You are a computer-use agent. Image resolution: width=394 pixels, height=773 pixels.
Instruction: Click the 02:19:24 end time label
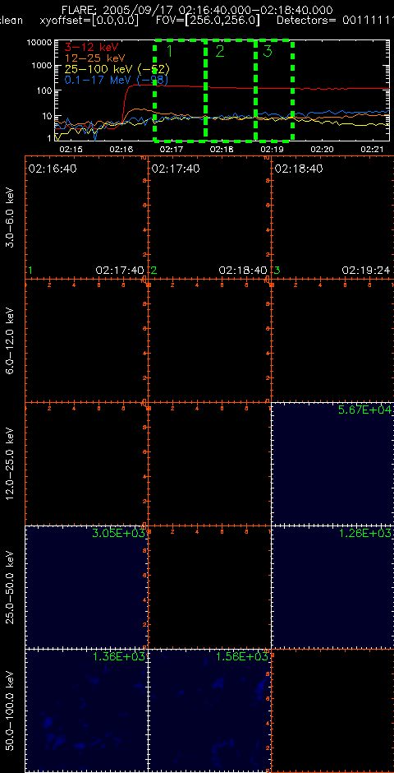click(x=366, y=271)
